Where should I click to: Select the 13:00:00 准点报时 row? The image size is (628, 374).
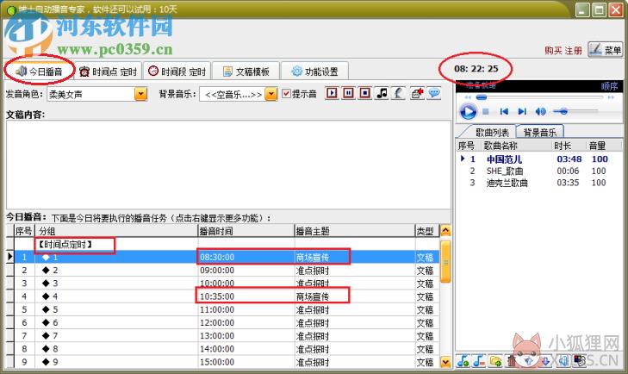coord(227,335)
